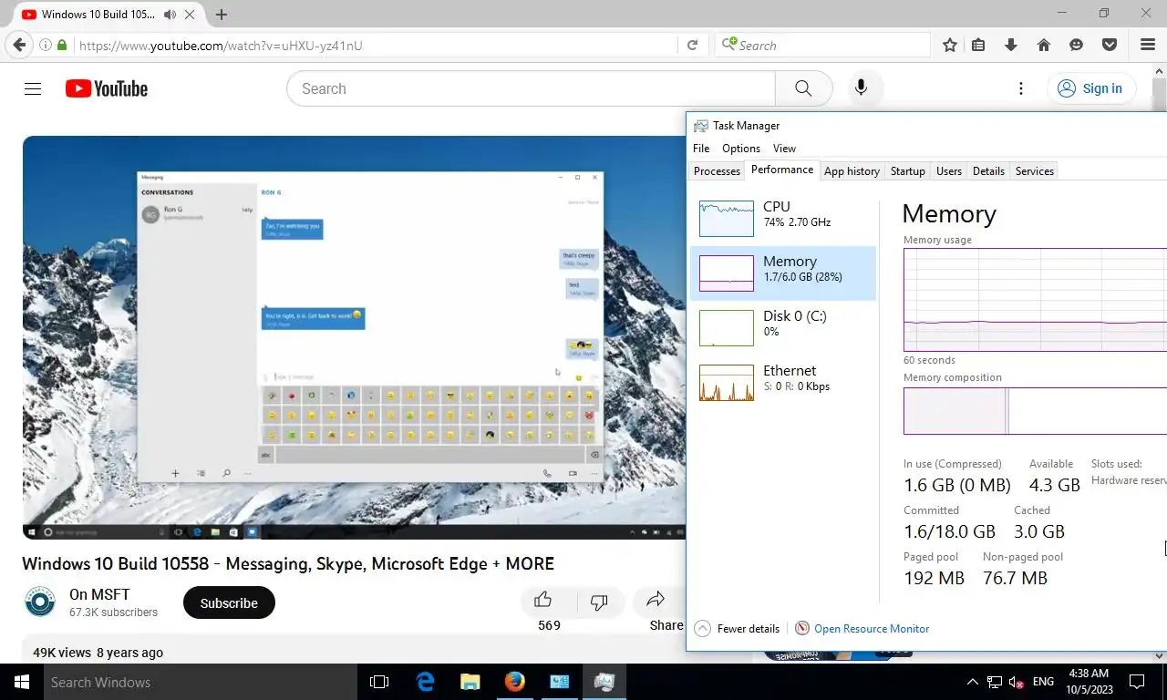The height and width of the screenshot is (700, 1167).
Task: Open Task View on the taskbar
Action: 379,682
